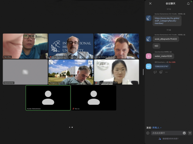This screenshot has width=193, height=144.
Task: Click the chat panel divider handle
Action: click(143, 72)
